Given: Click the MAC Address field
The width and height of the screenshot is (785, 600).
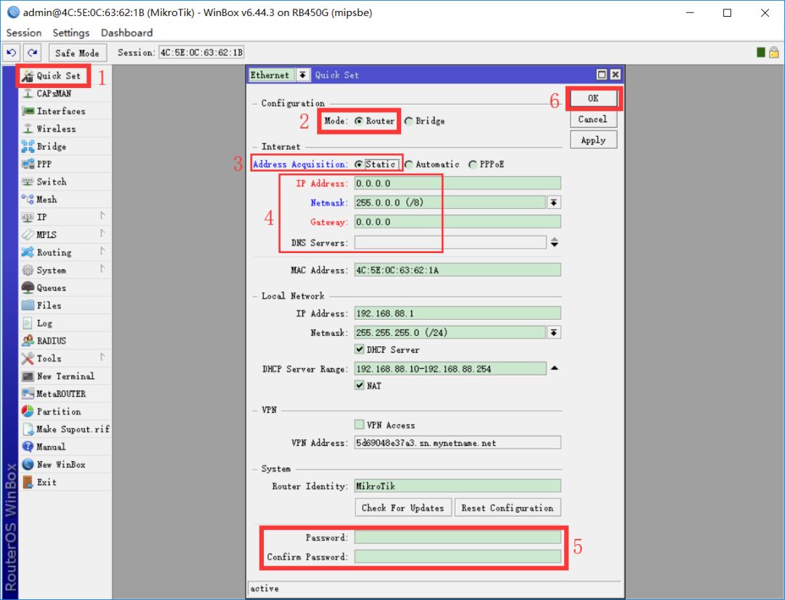Looking at the screenshot, I should coord(458,270).
